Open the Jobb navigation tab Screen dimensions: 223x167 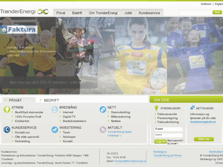(128, 13)
